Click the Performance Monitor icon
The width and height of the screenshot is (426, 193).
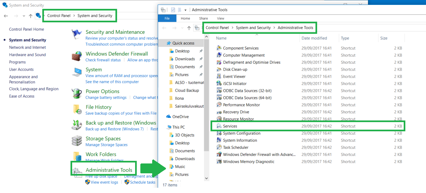tap(219, 105)
